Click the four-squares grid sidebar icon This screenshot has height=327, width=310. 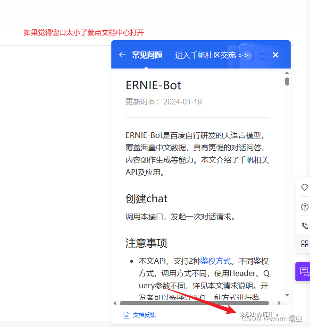[305, 243]
